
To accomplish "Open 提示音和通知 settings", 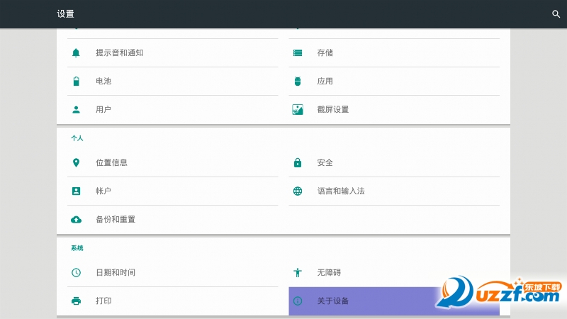I will (120, 52).
